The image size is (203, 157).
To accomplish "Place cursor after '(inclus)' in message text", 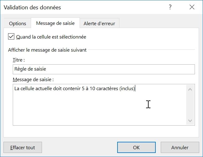I will coord(135,89).
